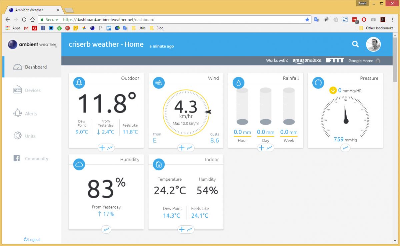Expand the Rainfall tile with plus icon
The width and height of the screenshot is (400, 246).
tap(262, 148)
